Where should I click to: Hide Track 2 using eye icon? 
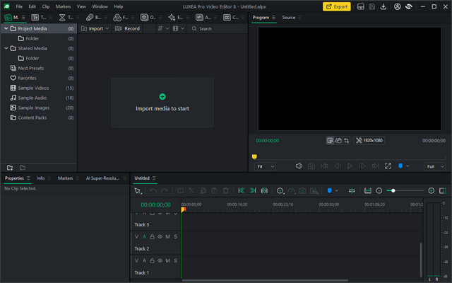160,237
